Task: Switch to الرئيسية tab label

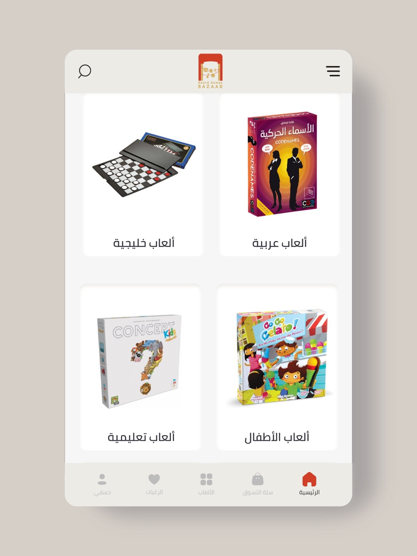Action: [x=309, y=492]
